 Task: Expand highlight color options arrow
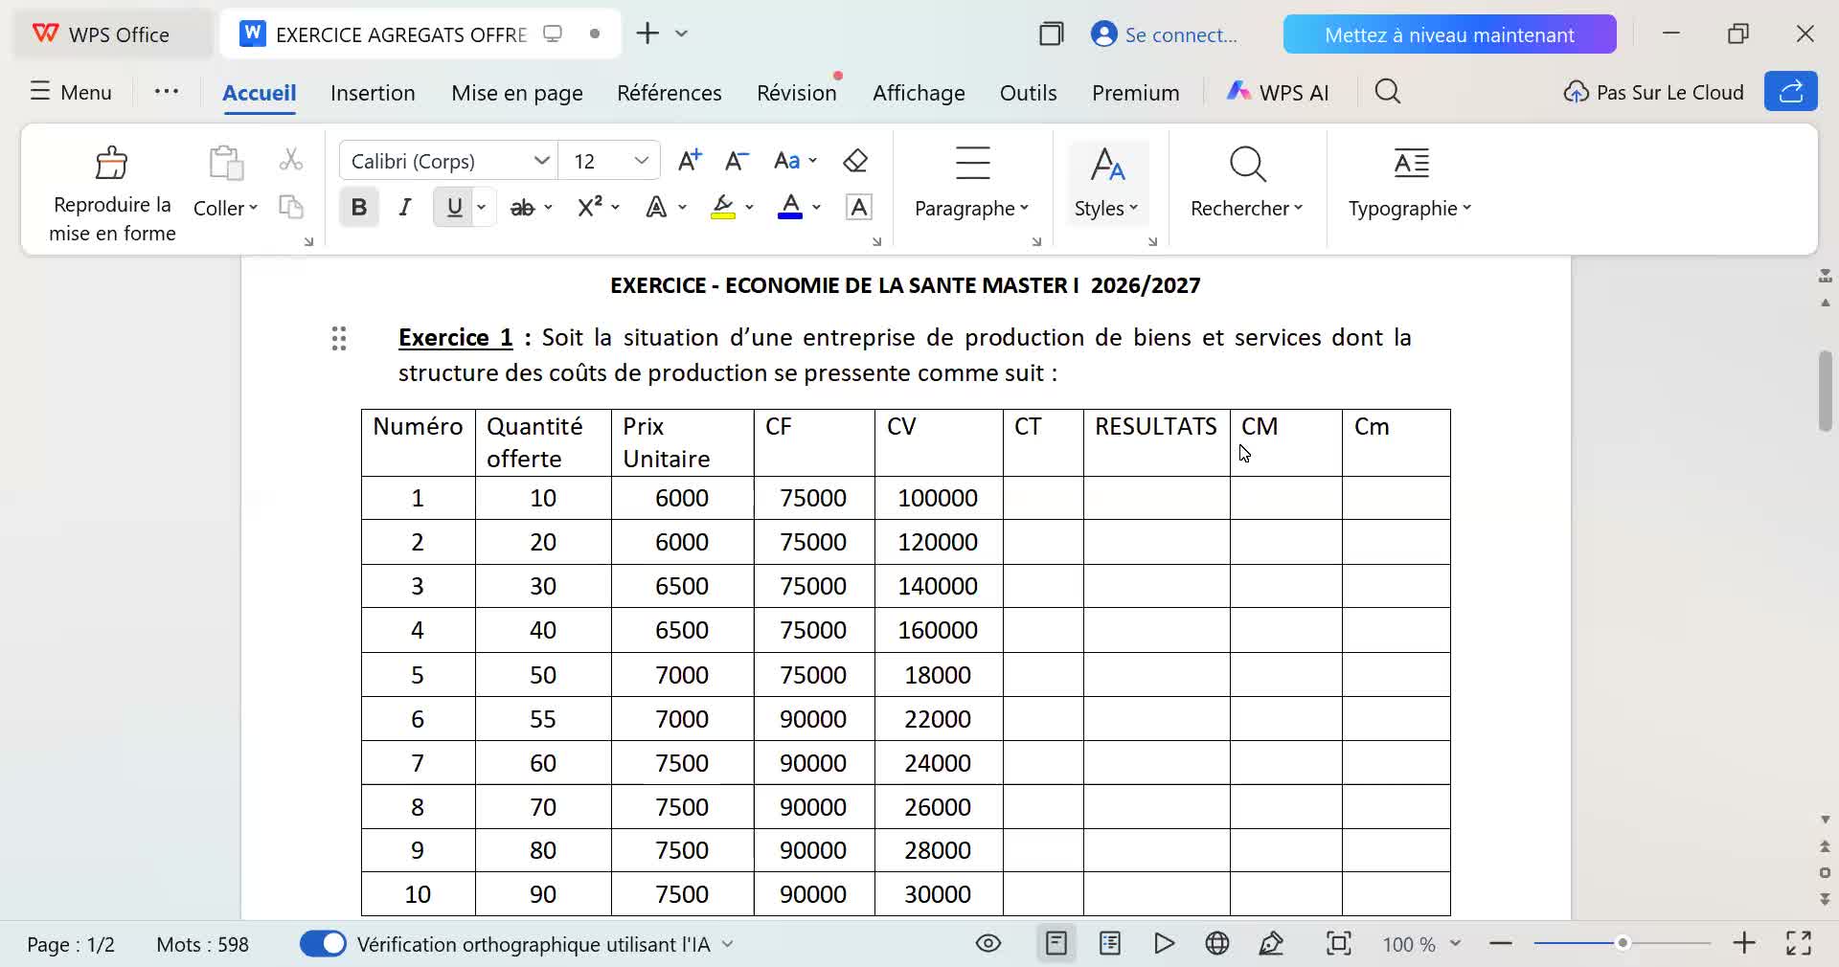pyautogui.click(x=749, y=208)
